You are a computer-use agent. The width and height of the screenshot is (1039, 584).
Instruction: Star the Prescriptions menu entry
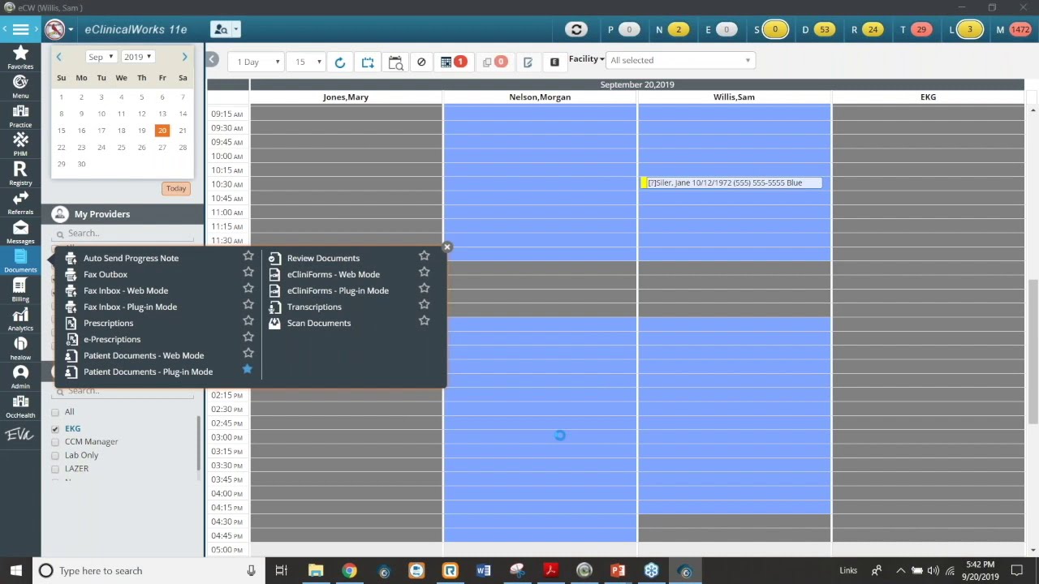(248, 320)
